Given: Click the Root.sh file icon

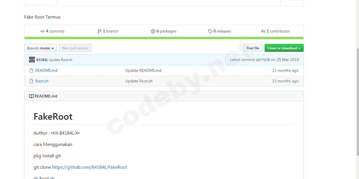Looking at the screenshot, I should 31,81.
